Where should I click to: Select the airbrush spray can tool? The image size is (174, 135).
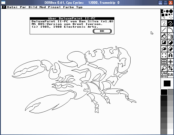coord(170,36)
